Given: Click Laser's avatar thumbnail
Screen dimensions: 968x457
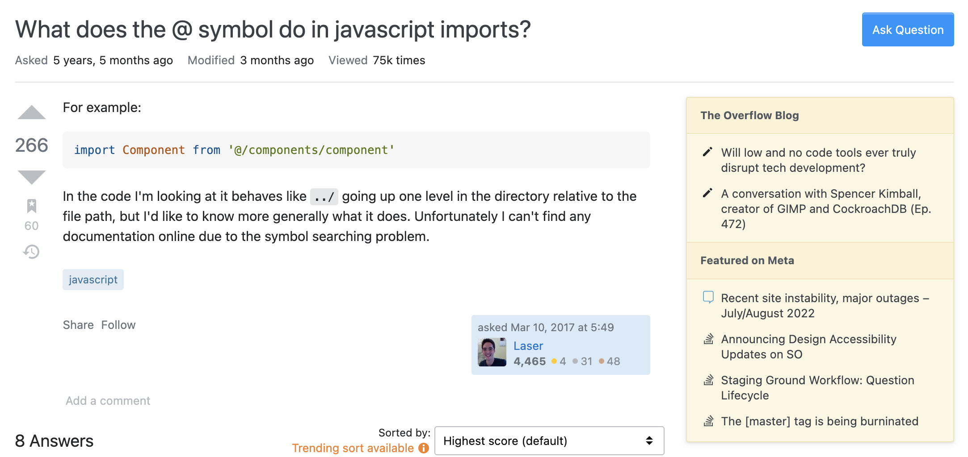Looking at the screenshot, I should click(x=492, y=352).
